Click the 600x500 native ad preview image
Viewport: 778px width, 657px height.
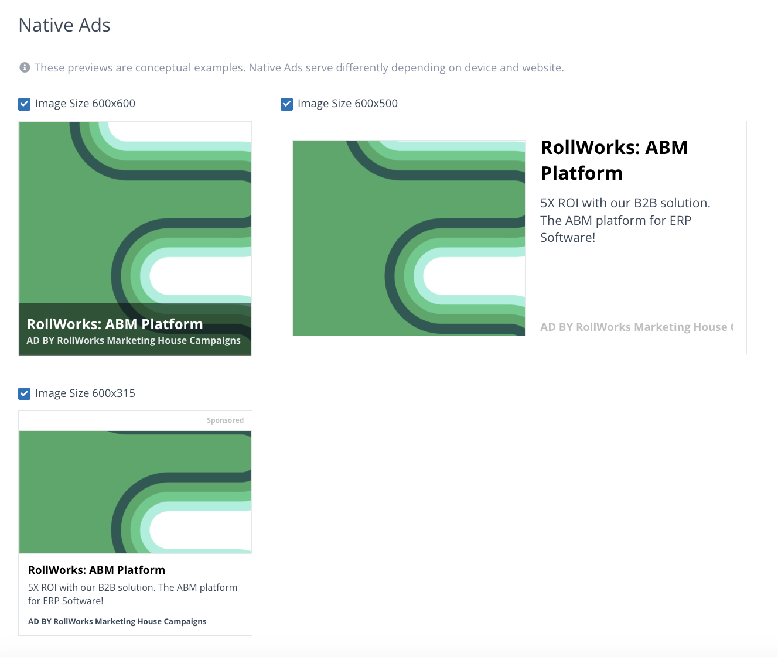(x=409, y=238)
